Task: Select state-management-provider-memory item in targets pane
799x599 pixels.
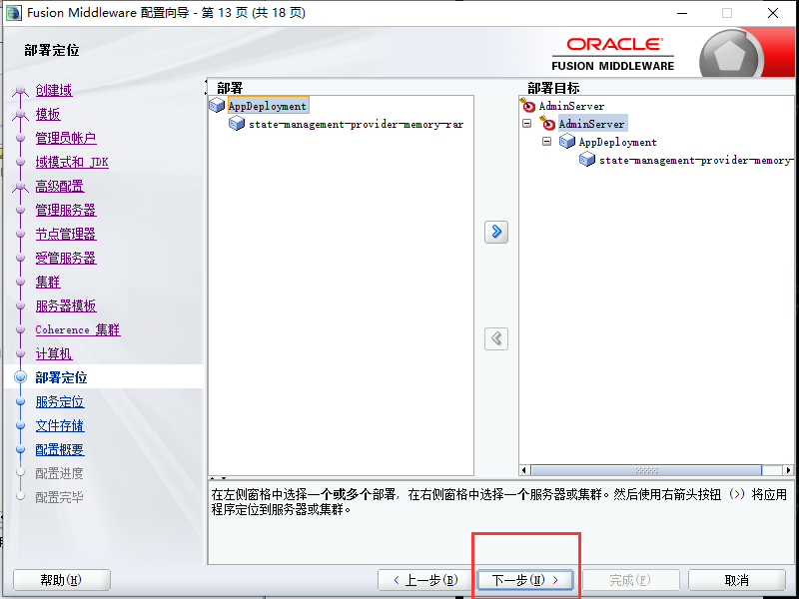Action: pos(695,160)
